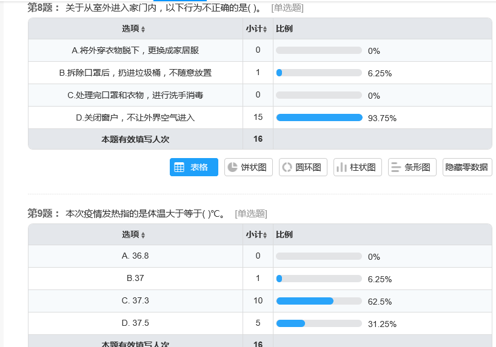Select row A.将外穿衣物脱下 option text
The height and width of the screenshot is (347, 496).
135,50
